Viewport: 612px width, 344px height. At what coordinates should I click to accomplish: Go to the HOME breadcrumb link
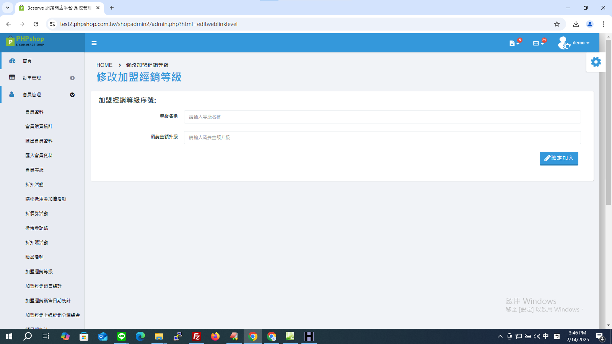pos(104,65)
